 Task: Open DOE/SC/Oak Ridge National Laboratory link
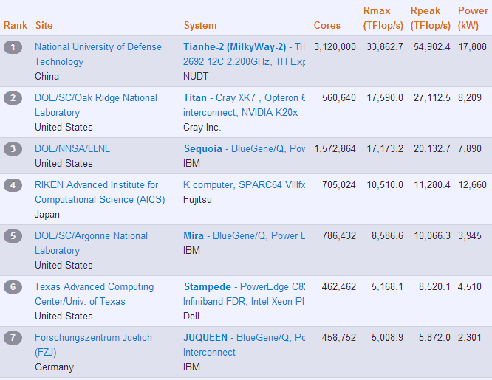95,98
